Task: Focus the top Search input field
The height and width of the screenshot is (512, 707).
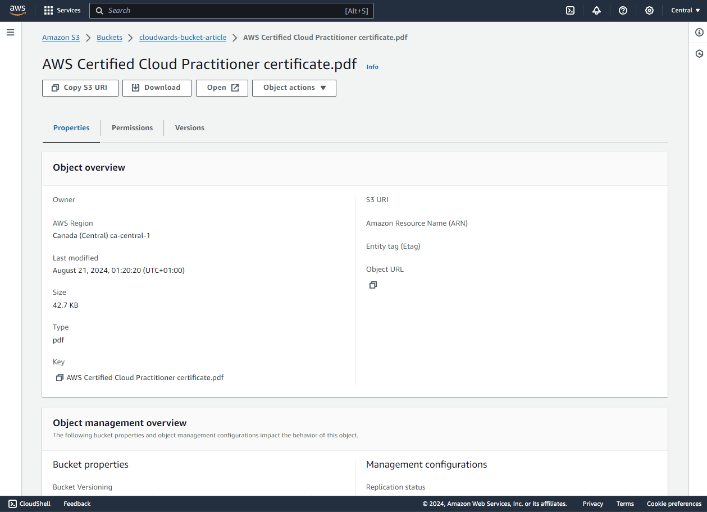Action: [x=231, y=11]
